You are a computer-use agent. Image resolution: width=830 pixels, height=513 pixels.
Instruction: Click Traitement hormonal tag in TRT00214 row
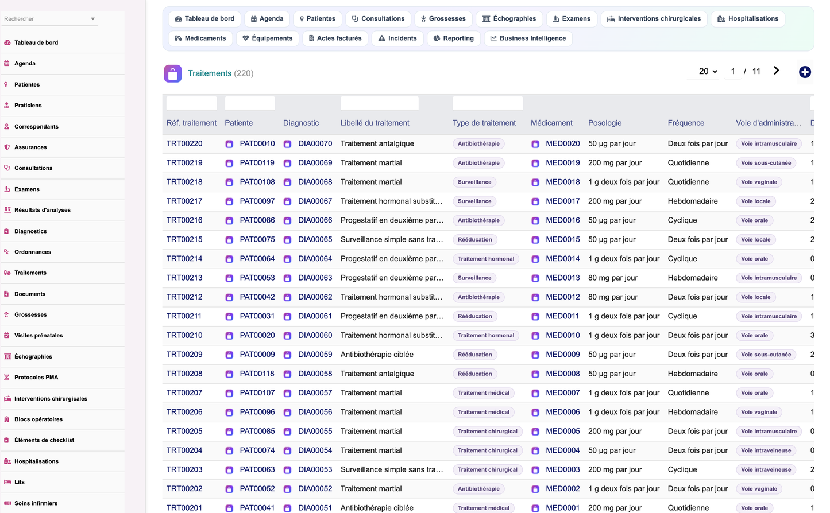486,259
